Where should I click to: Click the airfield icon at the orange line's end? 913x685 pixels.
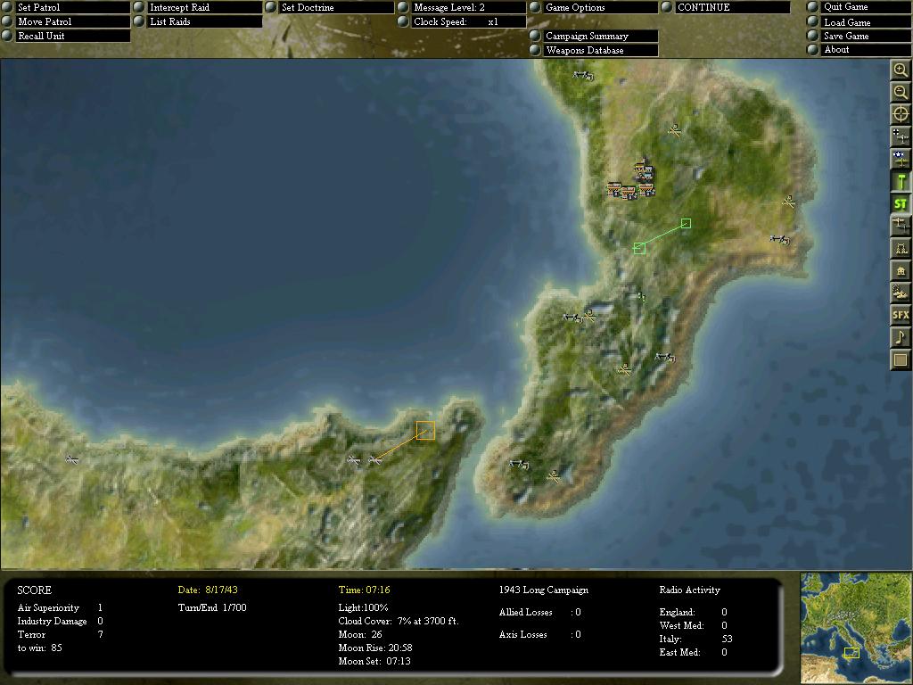pos(375,461)
